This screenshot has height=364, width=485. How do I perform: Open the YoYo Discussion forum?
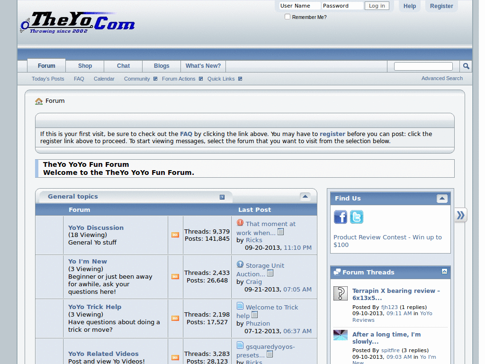point(96,227)
